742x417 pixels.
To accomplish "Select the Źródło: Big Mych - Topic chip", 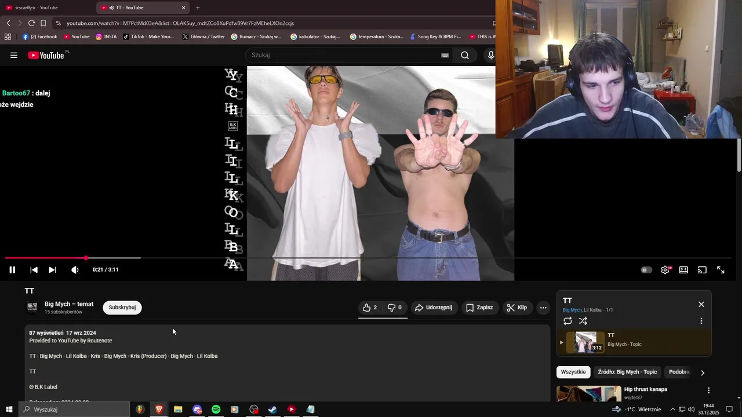I will click(x=627, y=372).
